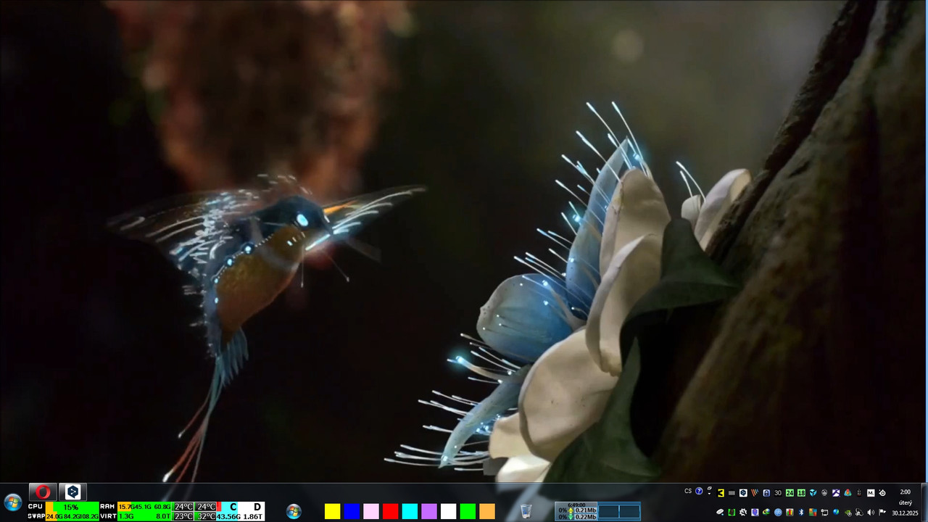Screen dimensions: 928x522
Task: Click the green 18 temperature tray icon
Action: [801, 493]
